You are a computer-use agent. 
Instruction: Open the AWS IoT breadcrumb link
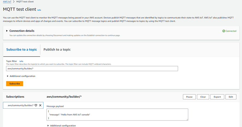click(7, 2)
